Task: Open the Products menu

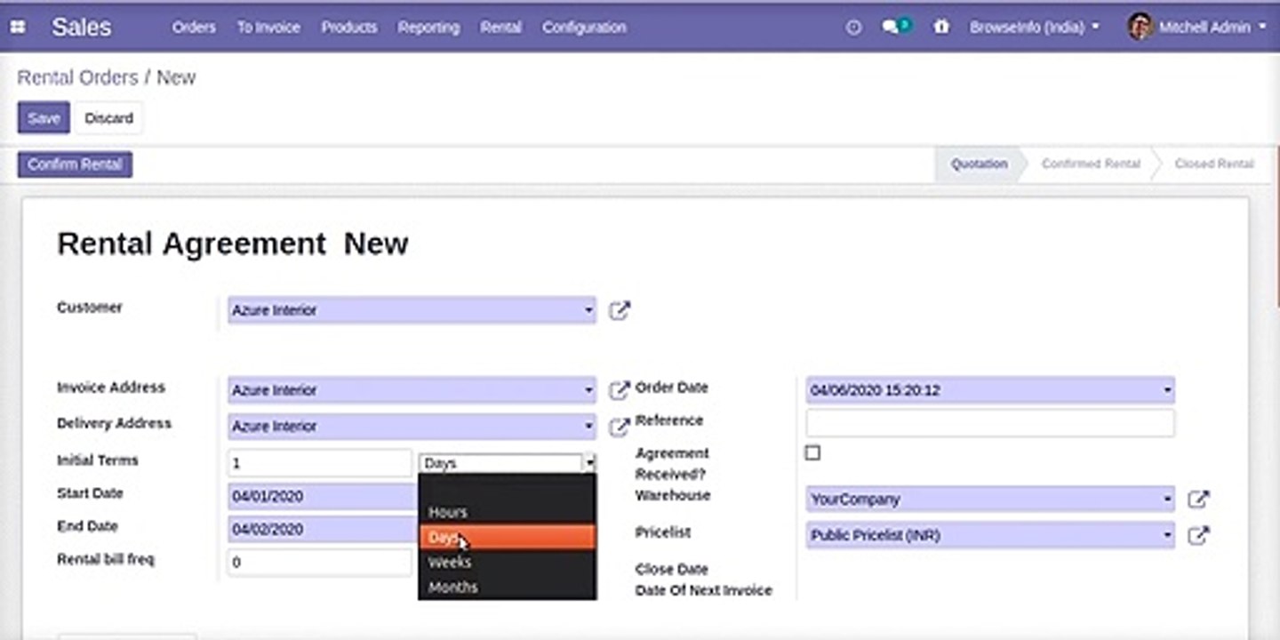Action: click(349, 28)
